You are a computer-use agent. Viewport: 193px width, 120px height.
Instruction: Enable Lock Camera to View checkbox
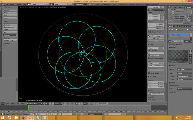[149, 58]
